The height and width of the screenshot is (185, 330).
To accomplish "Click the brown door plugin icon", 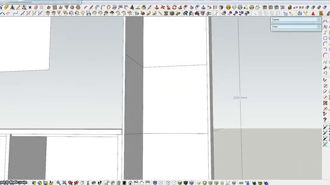I will 321,13.
